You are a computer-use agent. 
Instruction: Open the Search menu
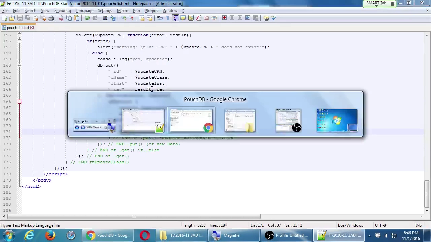pyautogui.click(x=30, y=11)
